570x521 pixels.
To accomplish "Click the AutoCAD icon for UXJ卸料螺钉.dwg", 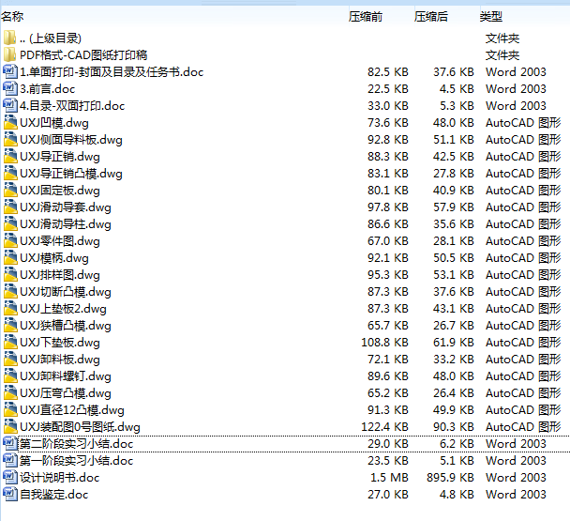I will (10, 376).
